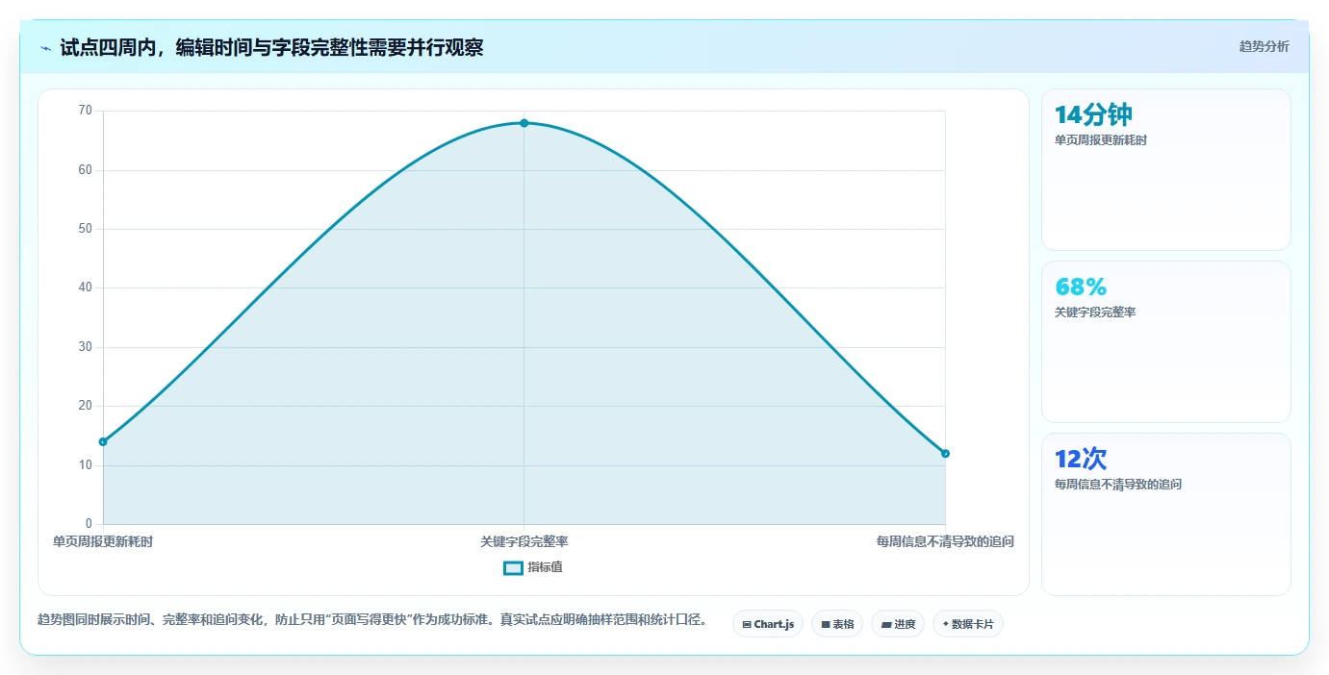Image resolution: width=1329 pixels, height=675 pixels.
Task: Click the 指标值 legend color box
Action: (x=513, y=567)
